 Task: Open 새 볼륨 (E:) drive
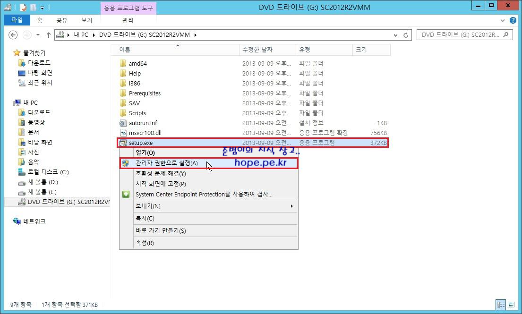[x=42, y=192]
